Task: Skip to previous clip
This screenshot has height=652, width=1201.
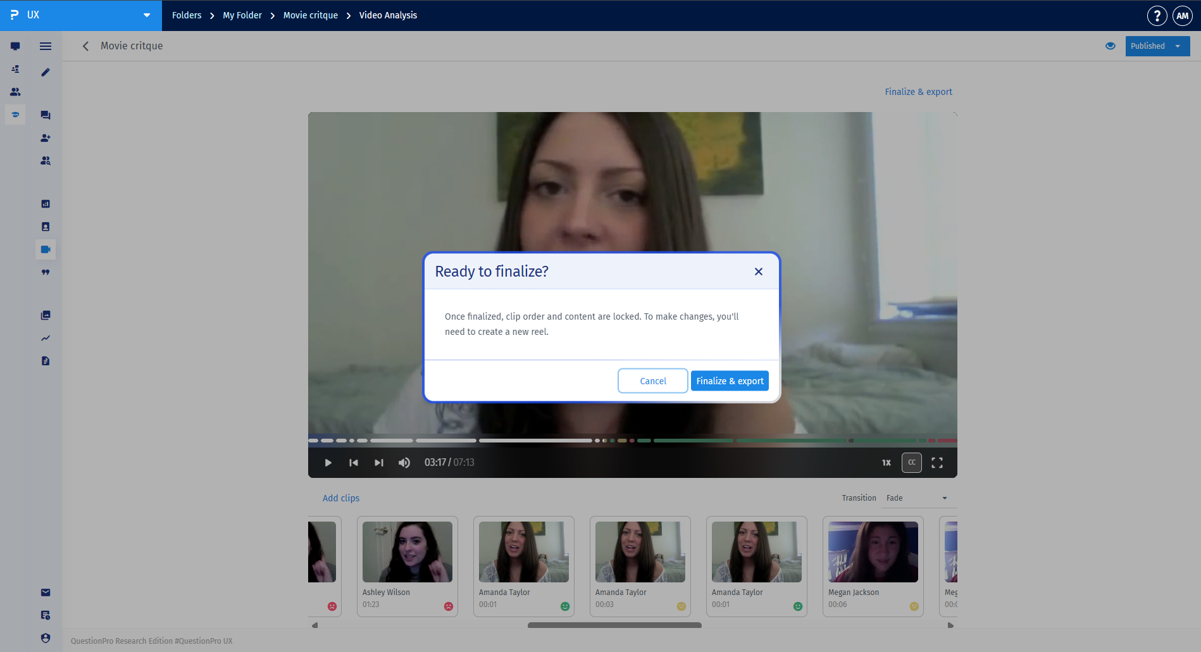Action: (x=353, y=463)
